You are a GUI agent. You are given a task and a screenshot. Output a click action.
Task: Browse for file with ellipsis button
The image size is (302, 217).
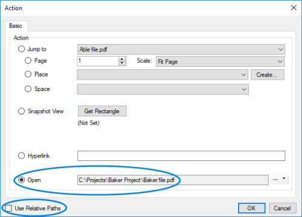click(275, 180)
